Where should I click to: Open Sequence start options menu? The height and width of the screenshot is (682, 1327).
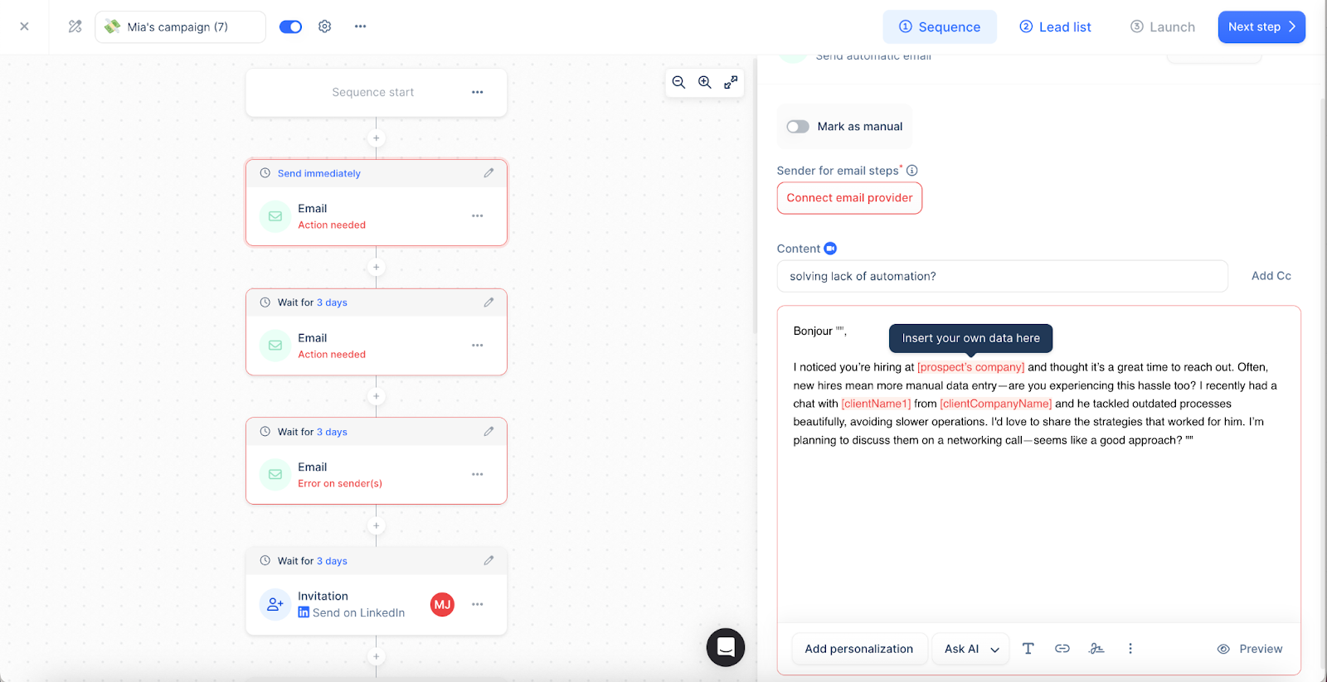(x=477, y=92)
